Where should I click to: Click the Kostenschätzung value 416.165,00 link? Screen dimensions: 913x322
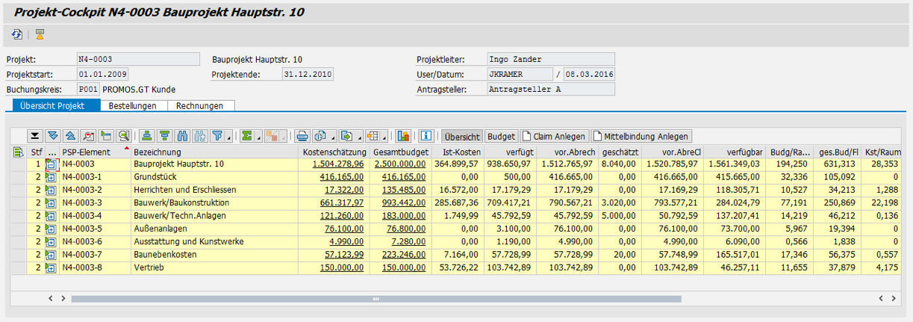(336, 177)
